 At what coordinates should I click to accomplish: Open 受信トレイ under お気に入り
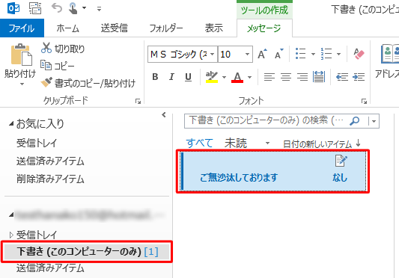tap(37, 143)
